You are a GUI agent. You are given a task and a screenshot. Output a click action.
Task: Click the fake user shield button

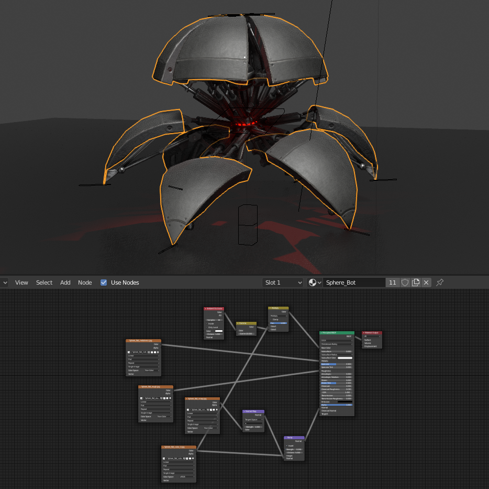pos(405,282)
